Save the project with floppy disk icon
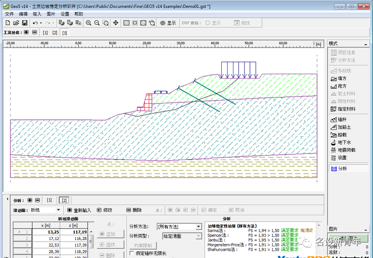The image size is (373, 258). (x=24, y=23)
